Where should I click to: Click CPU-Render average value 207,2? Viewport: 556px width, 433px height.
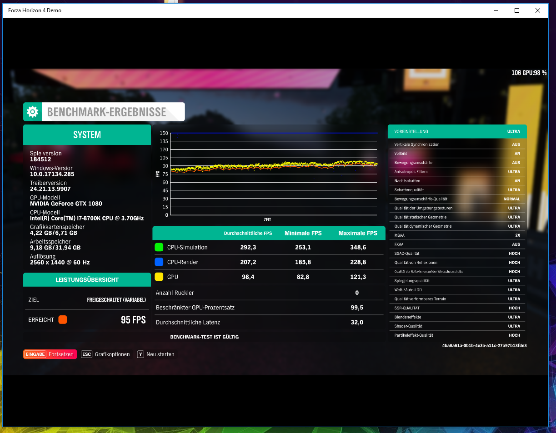[x=248, y=262]
